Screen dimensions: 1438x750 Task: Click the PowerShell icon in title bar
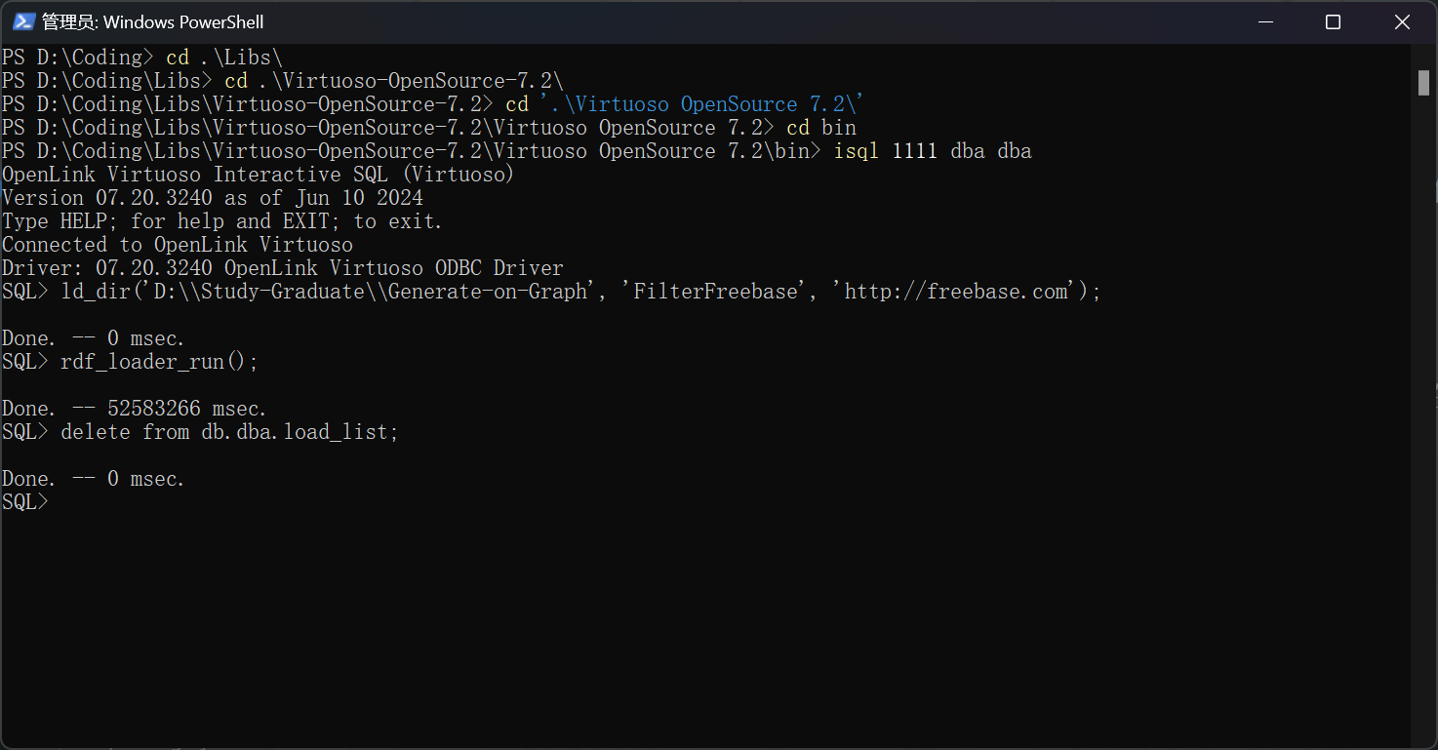point(23,21)
